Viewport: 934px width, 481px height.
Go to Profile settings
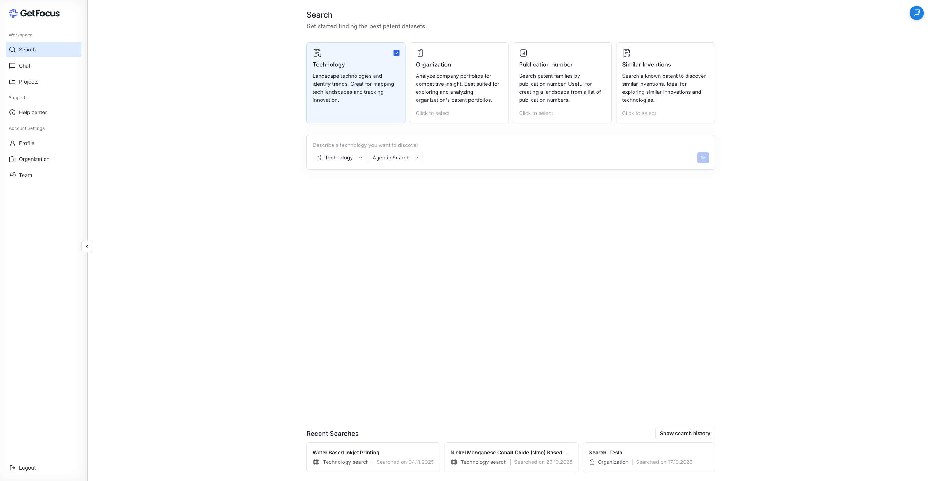pyautogui.click(x=27, y=143)
